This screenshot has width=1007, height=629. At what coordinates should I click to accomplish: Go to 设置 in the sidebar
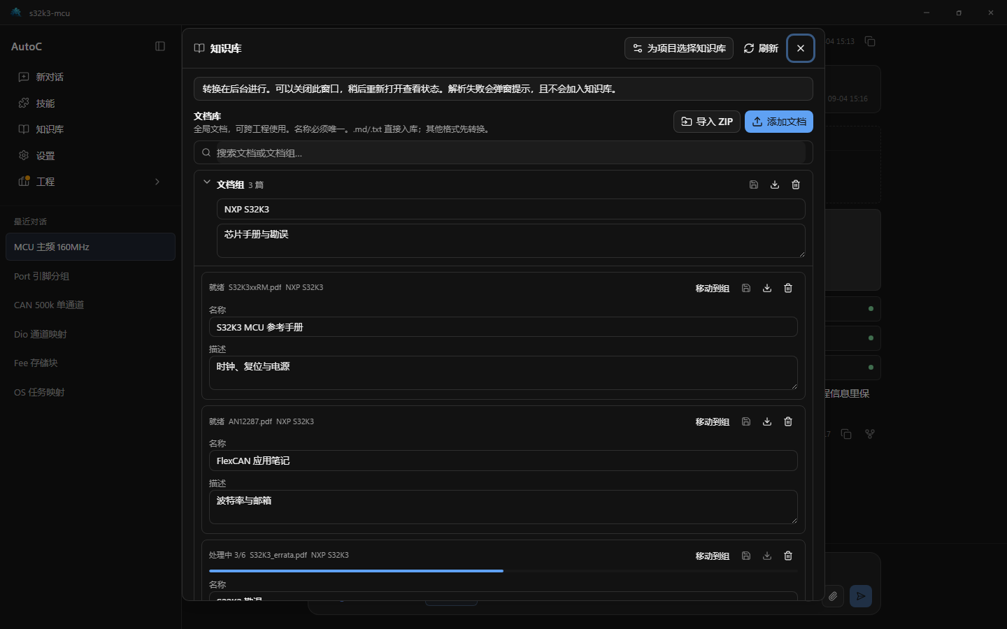click(91, 156)
